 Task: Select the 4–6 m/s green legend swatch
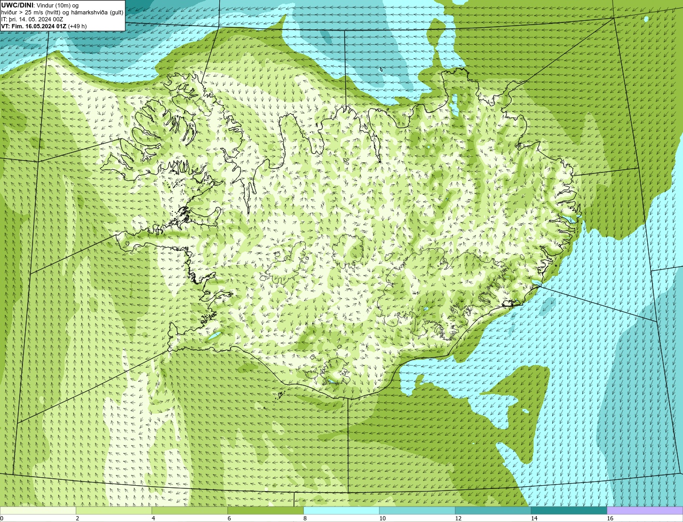(x=189, y=511)
